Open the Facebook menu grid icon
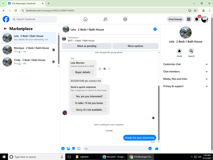Image resolution: width=213 pixels, height=160 pixels. (189, 19)
